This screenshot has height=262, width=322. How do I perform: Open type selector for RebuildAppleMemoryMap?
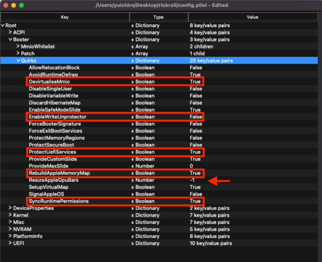(132, 173)
